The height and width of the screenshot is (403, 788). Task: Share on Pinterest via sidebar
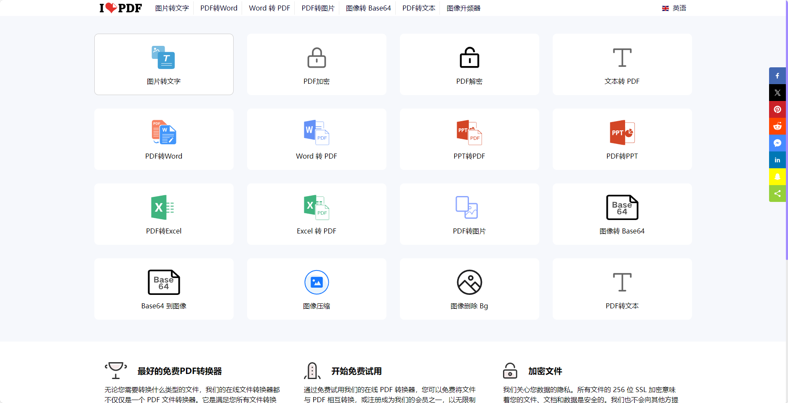(x=777, y=109)
